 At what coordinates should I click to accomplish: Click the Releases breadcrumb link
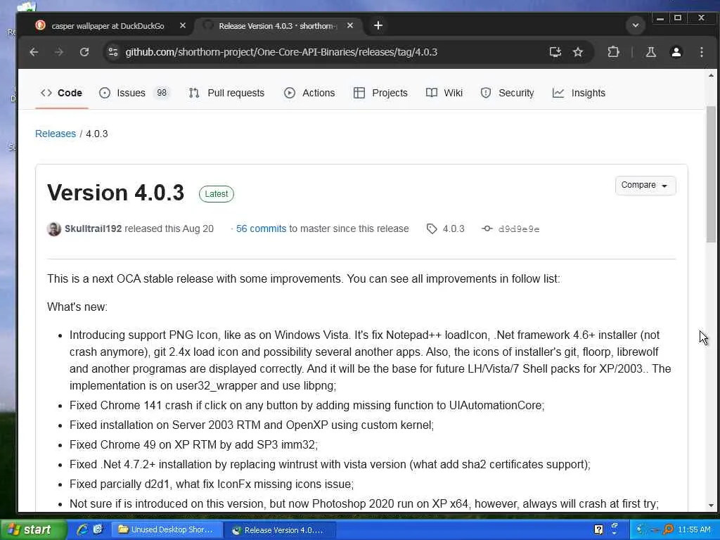[x=56, y=134]
